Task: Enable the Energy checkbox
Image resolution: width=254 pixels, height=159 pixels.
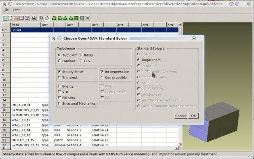Action: pos(65,86)
